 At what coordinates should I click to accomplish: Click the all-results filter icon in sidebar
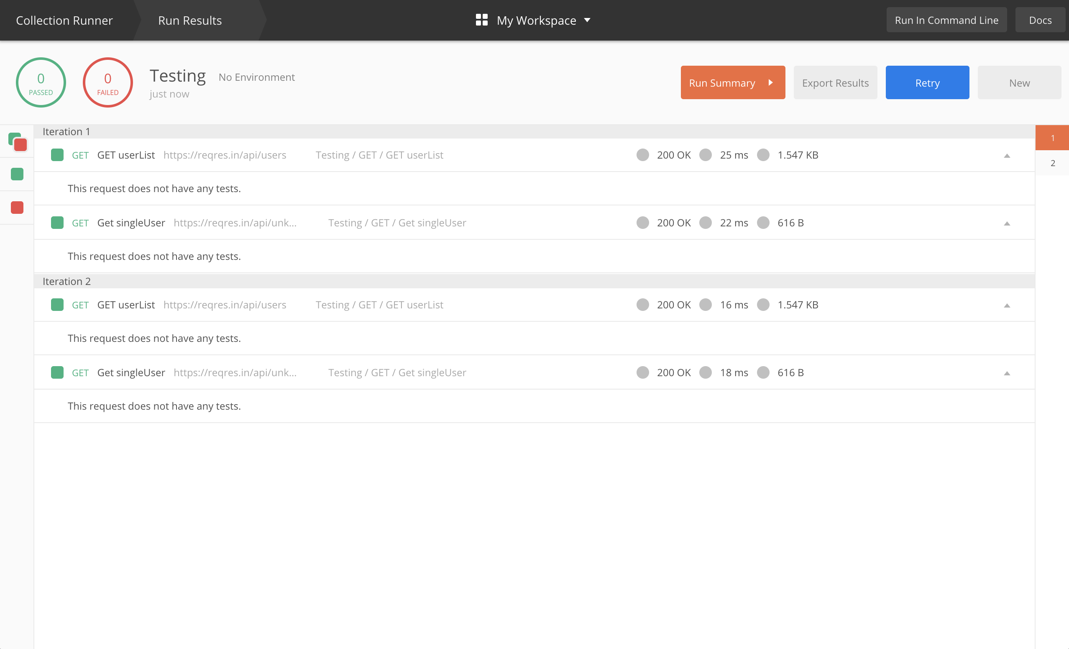coord(17,141)
